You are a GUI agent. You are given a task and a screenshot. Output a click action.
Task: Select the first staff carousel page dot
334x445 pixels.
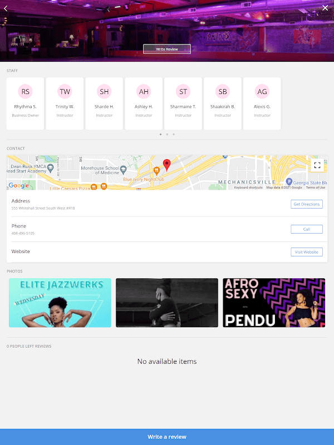pyautogui.click(x=160, y=134)
